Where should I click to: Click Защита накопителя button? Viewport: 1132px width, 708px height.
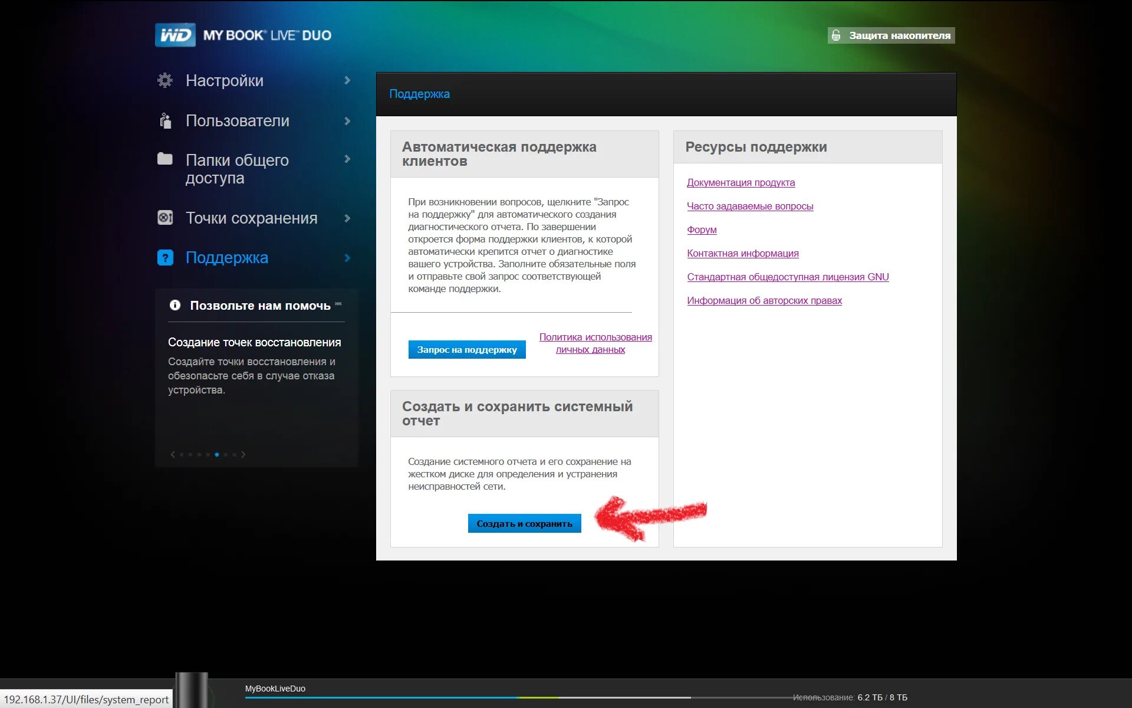click(x=891, y=35)
